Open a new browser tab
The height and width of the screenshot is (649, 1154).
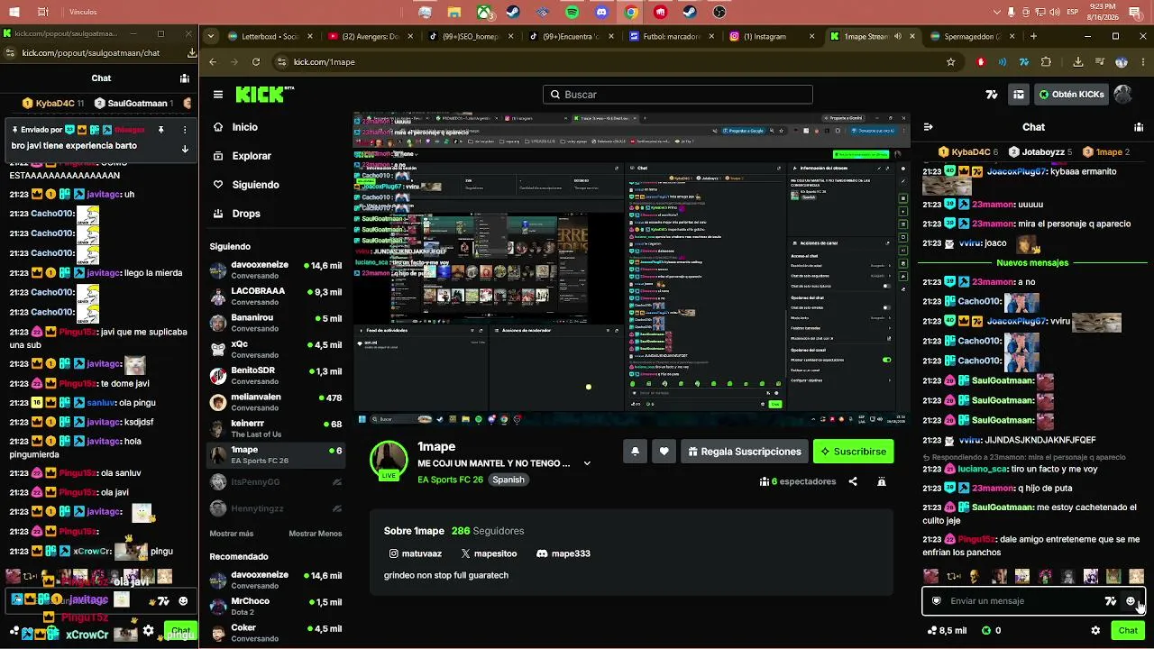tap(1033, 37)
